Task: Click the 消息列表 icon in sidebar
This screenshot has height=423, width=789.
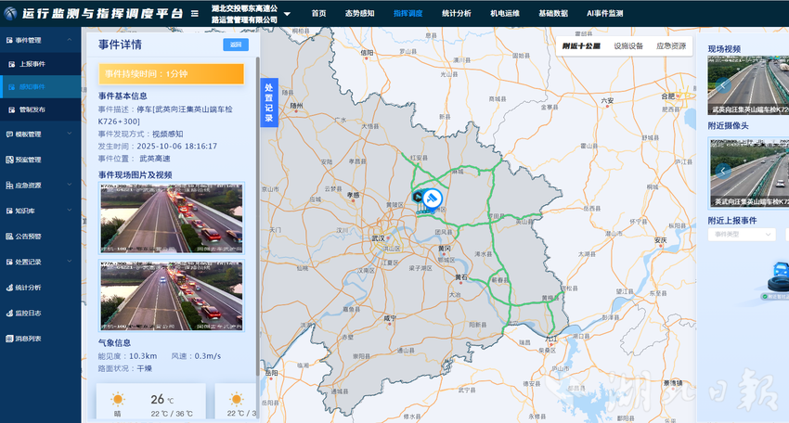Action: click(8, 339)
